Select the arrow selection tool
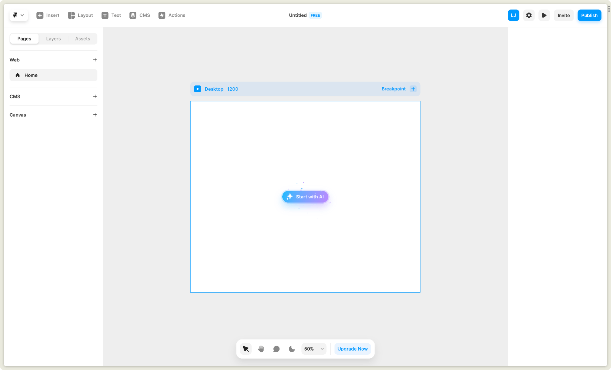Viewport: 611px width, 370px height. point(246,349)
